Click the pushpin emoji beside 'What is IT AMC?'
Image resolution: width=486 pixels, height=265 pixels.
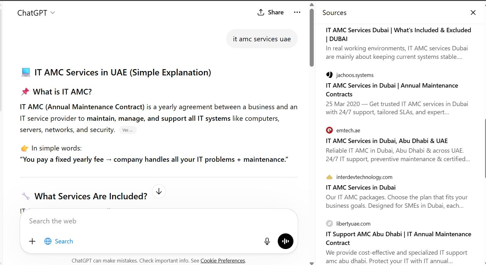(x=25, y=92)
